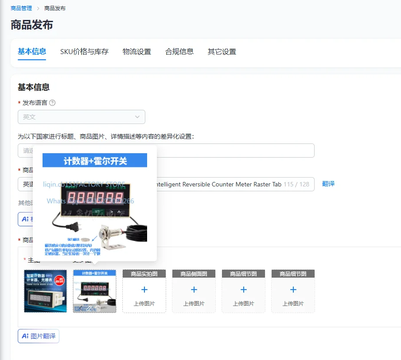Move second product image left with arrow
Viewport: 401px width, 360px height.
[81, 308]
